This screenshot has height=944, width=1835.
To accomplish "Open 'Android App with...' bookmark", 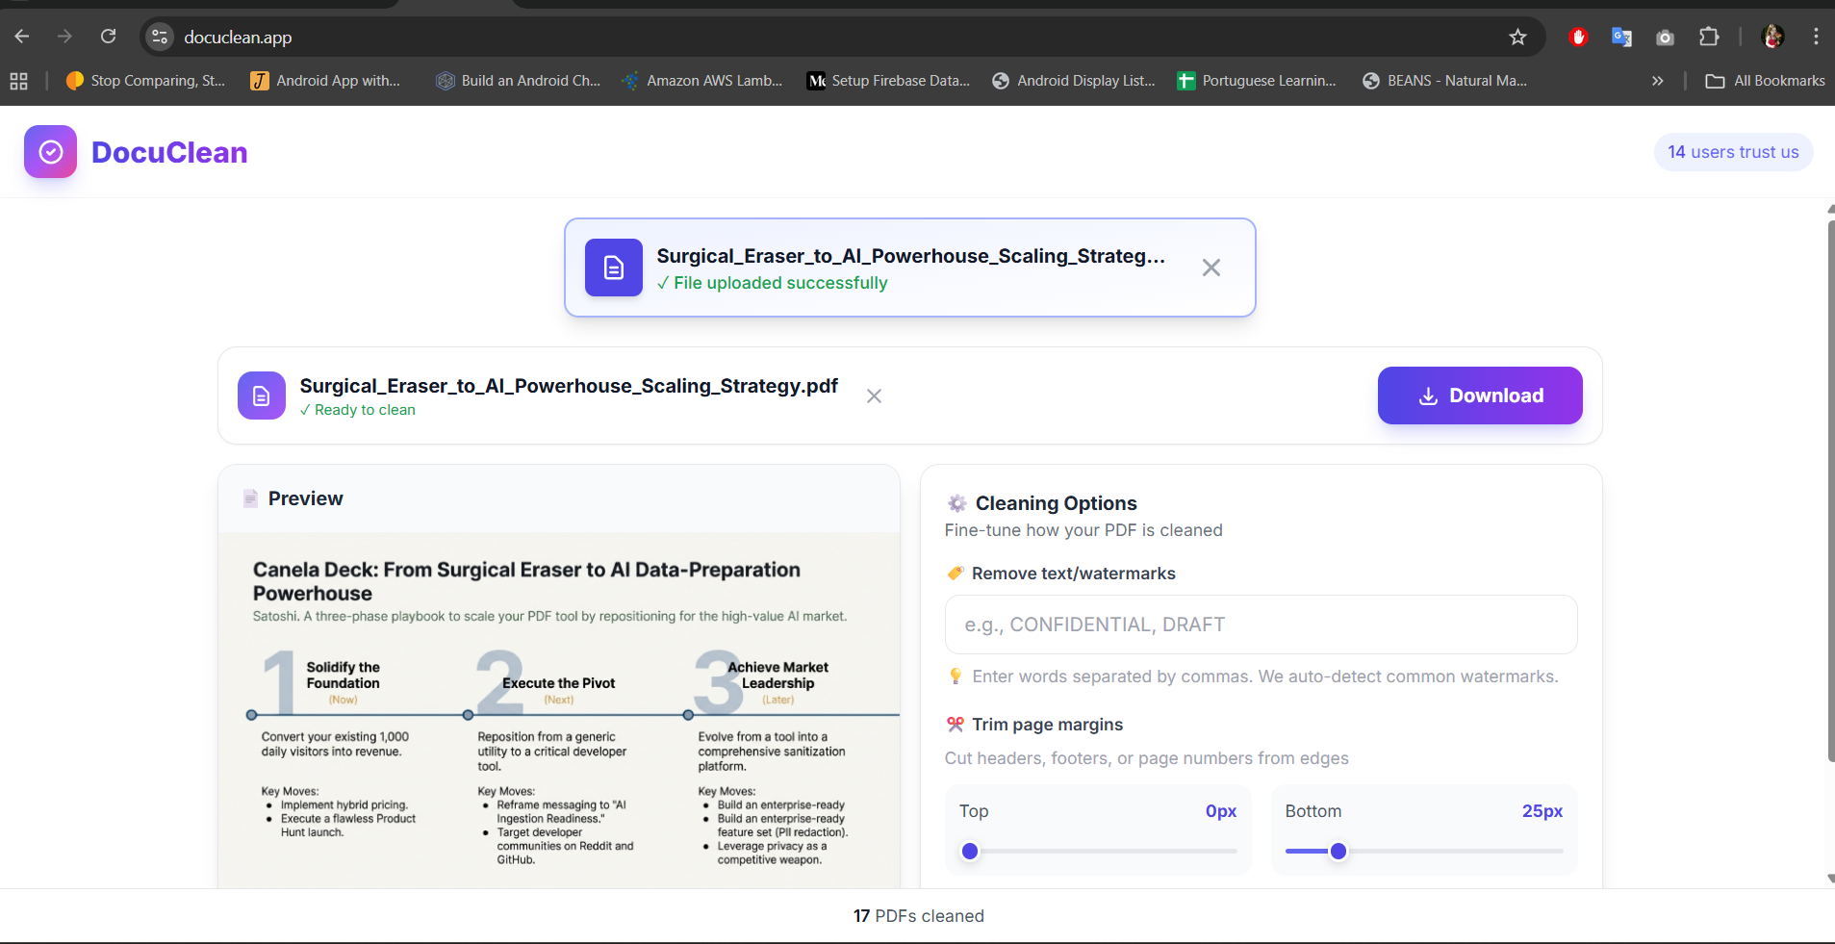I will coord(325,81).
